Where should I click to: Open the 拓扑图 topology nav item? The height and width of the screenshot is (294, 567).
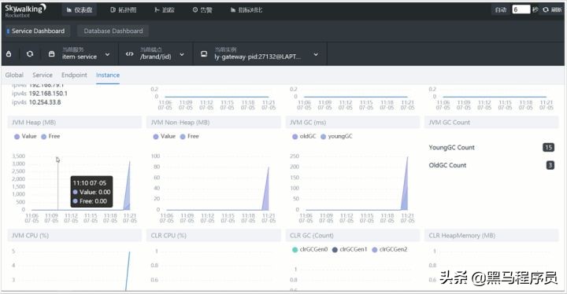[x=124, y=10]
